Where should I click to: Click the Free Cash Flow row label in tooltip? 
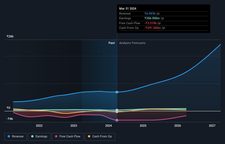point(130,23)
